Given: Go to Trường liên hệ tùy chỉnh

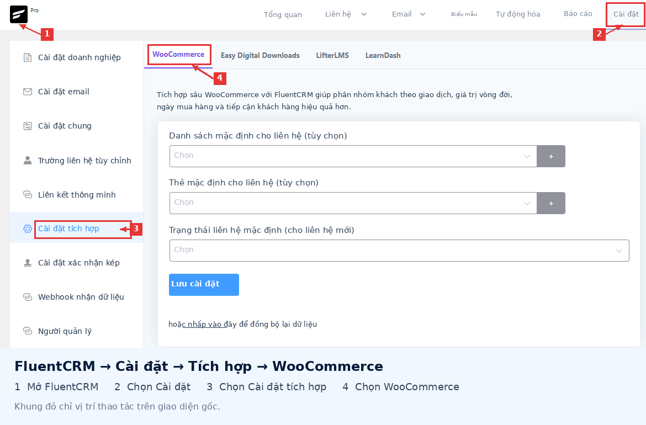Looking at the screenshot, I should click(x=84, y=160).
